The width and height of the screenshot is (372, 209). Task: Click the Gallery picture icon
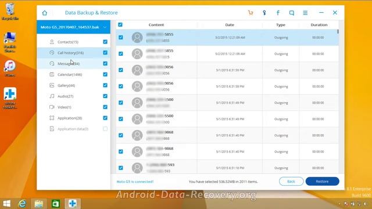52,85
